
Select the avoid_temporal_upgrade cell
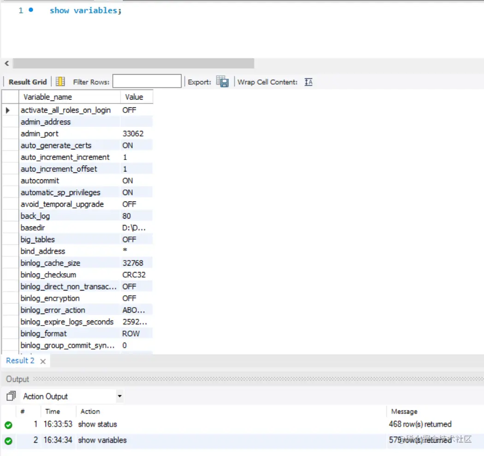coord(70,204)
